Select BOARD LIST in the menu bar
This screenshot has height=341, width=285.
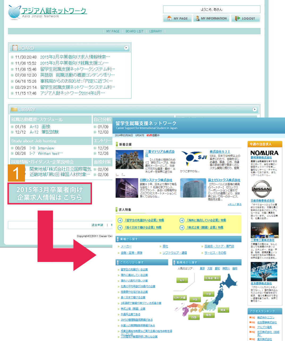135,31
